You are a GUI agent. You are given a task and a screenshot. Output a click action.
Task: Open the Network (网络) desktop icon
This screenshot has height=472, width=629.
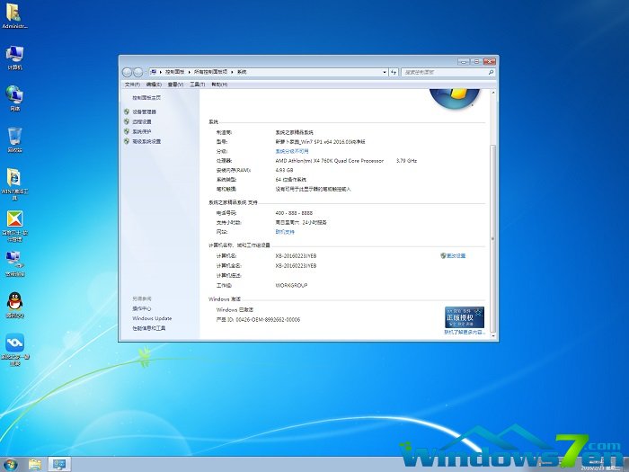click(x=14, y=94)
